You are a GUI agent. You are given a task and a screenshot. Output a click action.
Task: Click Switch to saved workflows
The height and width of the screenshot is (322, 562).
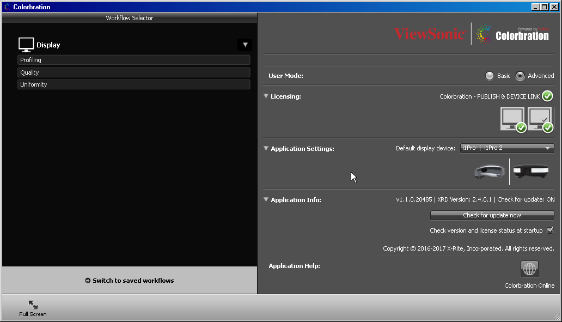click(130, 281)
